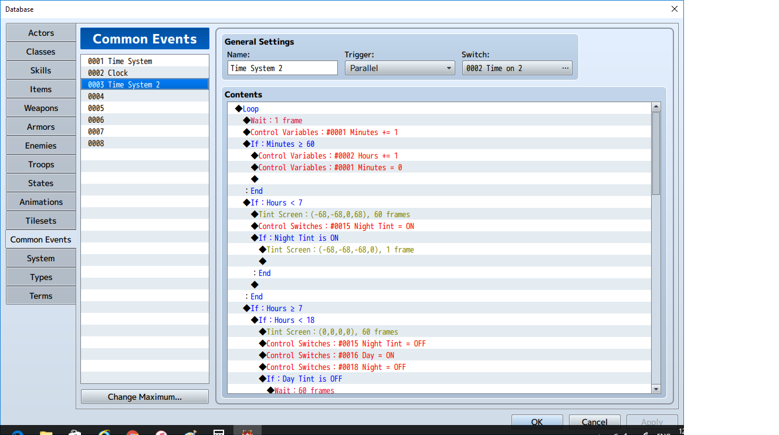Select Tint Screen (0,0,0,0), 60 frames line
Screen dimensions: 779x435
click(x=439, y=332)
